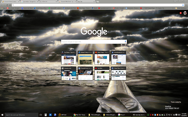This screenshot has height=117, width=188.
Task: Open the PayPal bookmark
Action: click(95, 8)
